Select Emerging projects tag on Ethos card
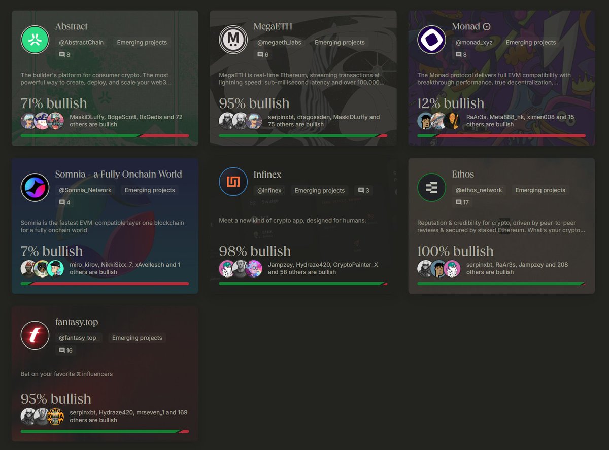Image resolution: width=609 pixels, height=450 pixels. point(540,190)
